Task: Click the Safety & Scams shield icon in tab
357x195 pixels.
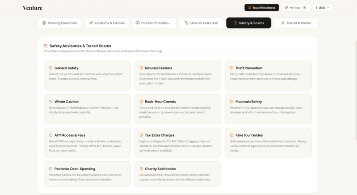Action: (x=235, y=23)
